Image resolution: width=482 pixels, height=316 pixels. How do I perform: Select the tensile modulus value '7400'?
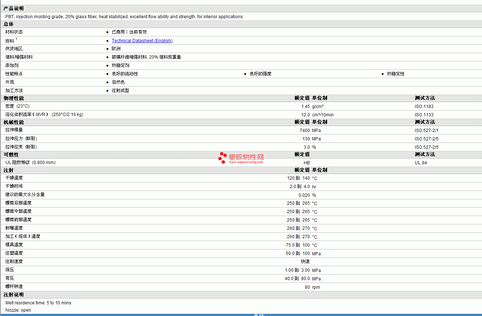coord(305,131)
